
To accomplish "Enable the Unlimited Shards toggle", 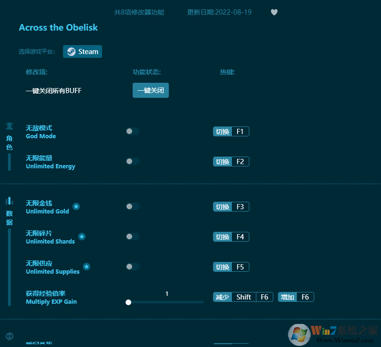I will point(132,237).
